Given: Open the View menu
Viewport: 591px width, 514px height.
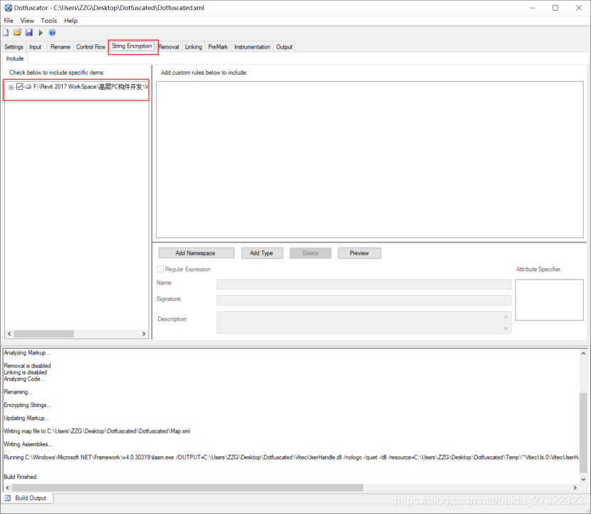Looking at the screenshot, I should 27,21.
